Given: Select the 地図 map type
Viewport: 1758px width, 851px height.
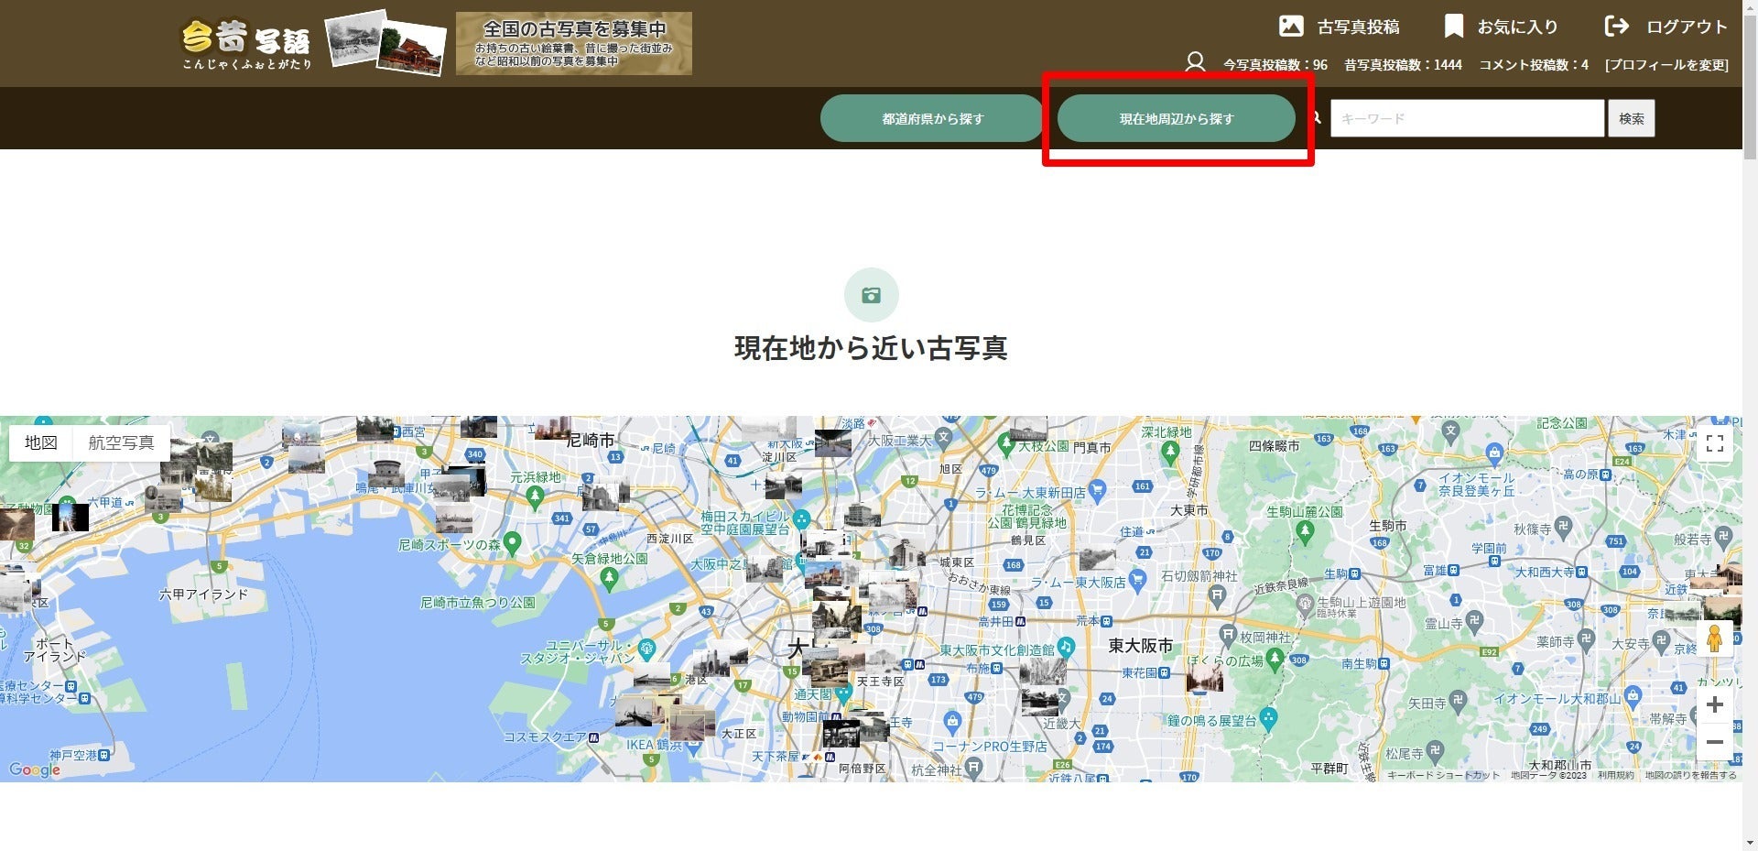Looking at the screenshot, I should 41,443.
